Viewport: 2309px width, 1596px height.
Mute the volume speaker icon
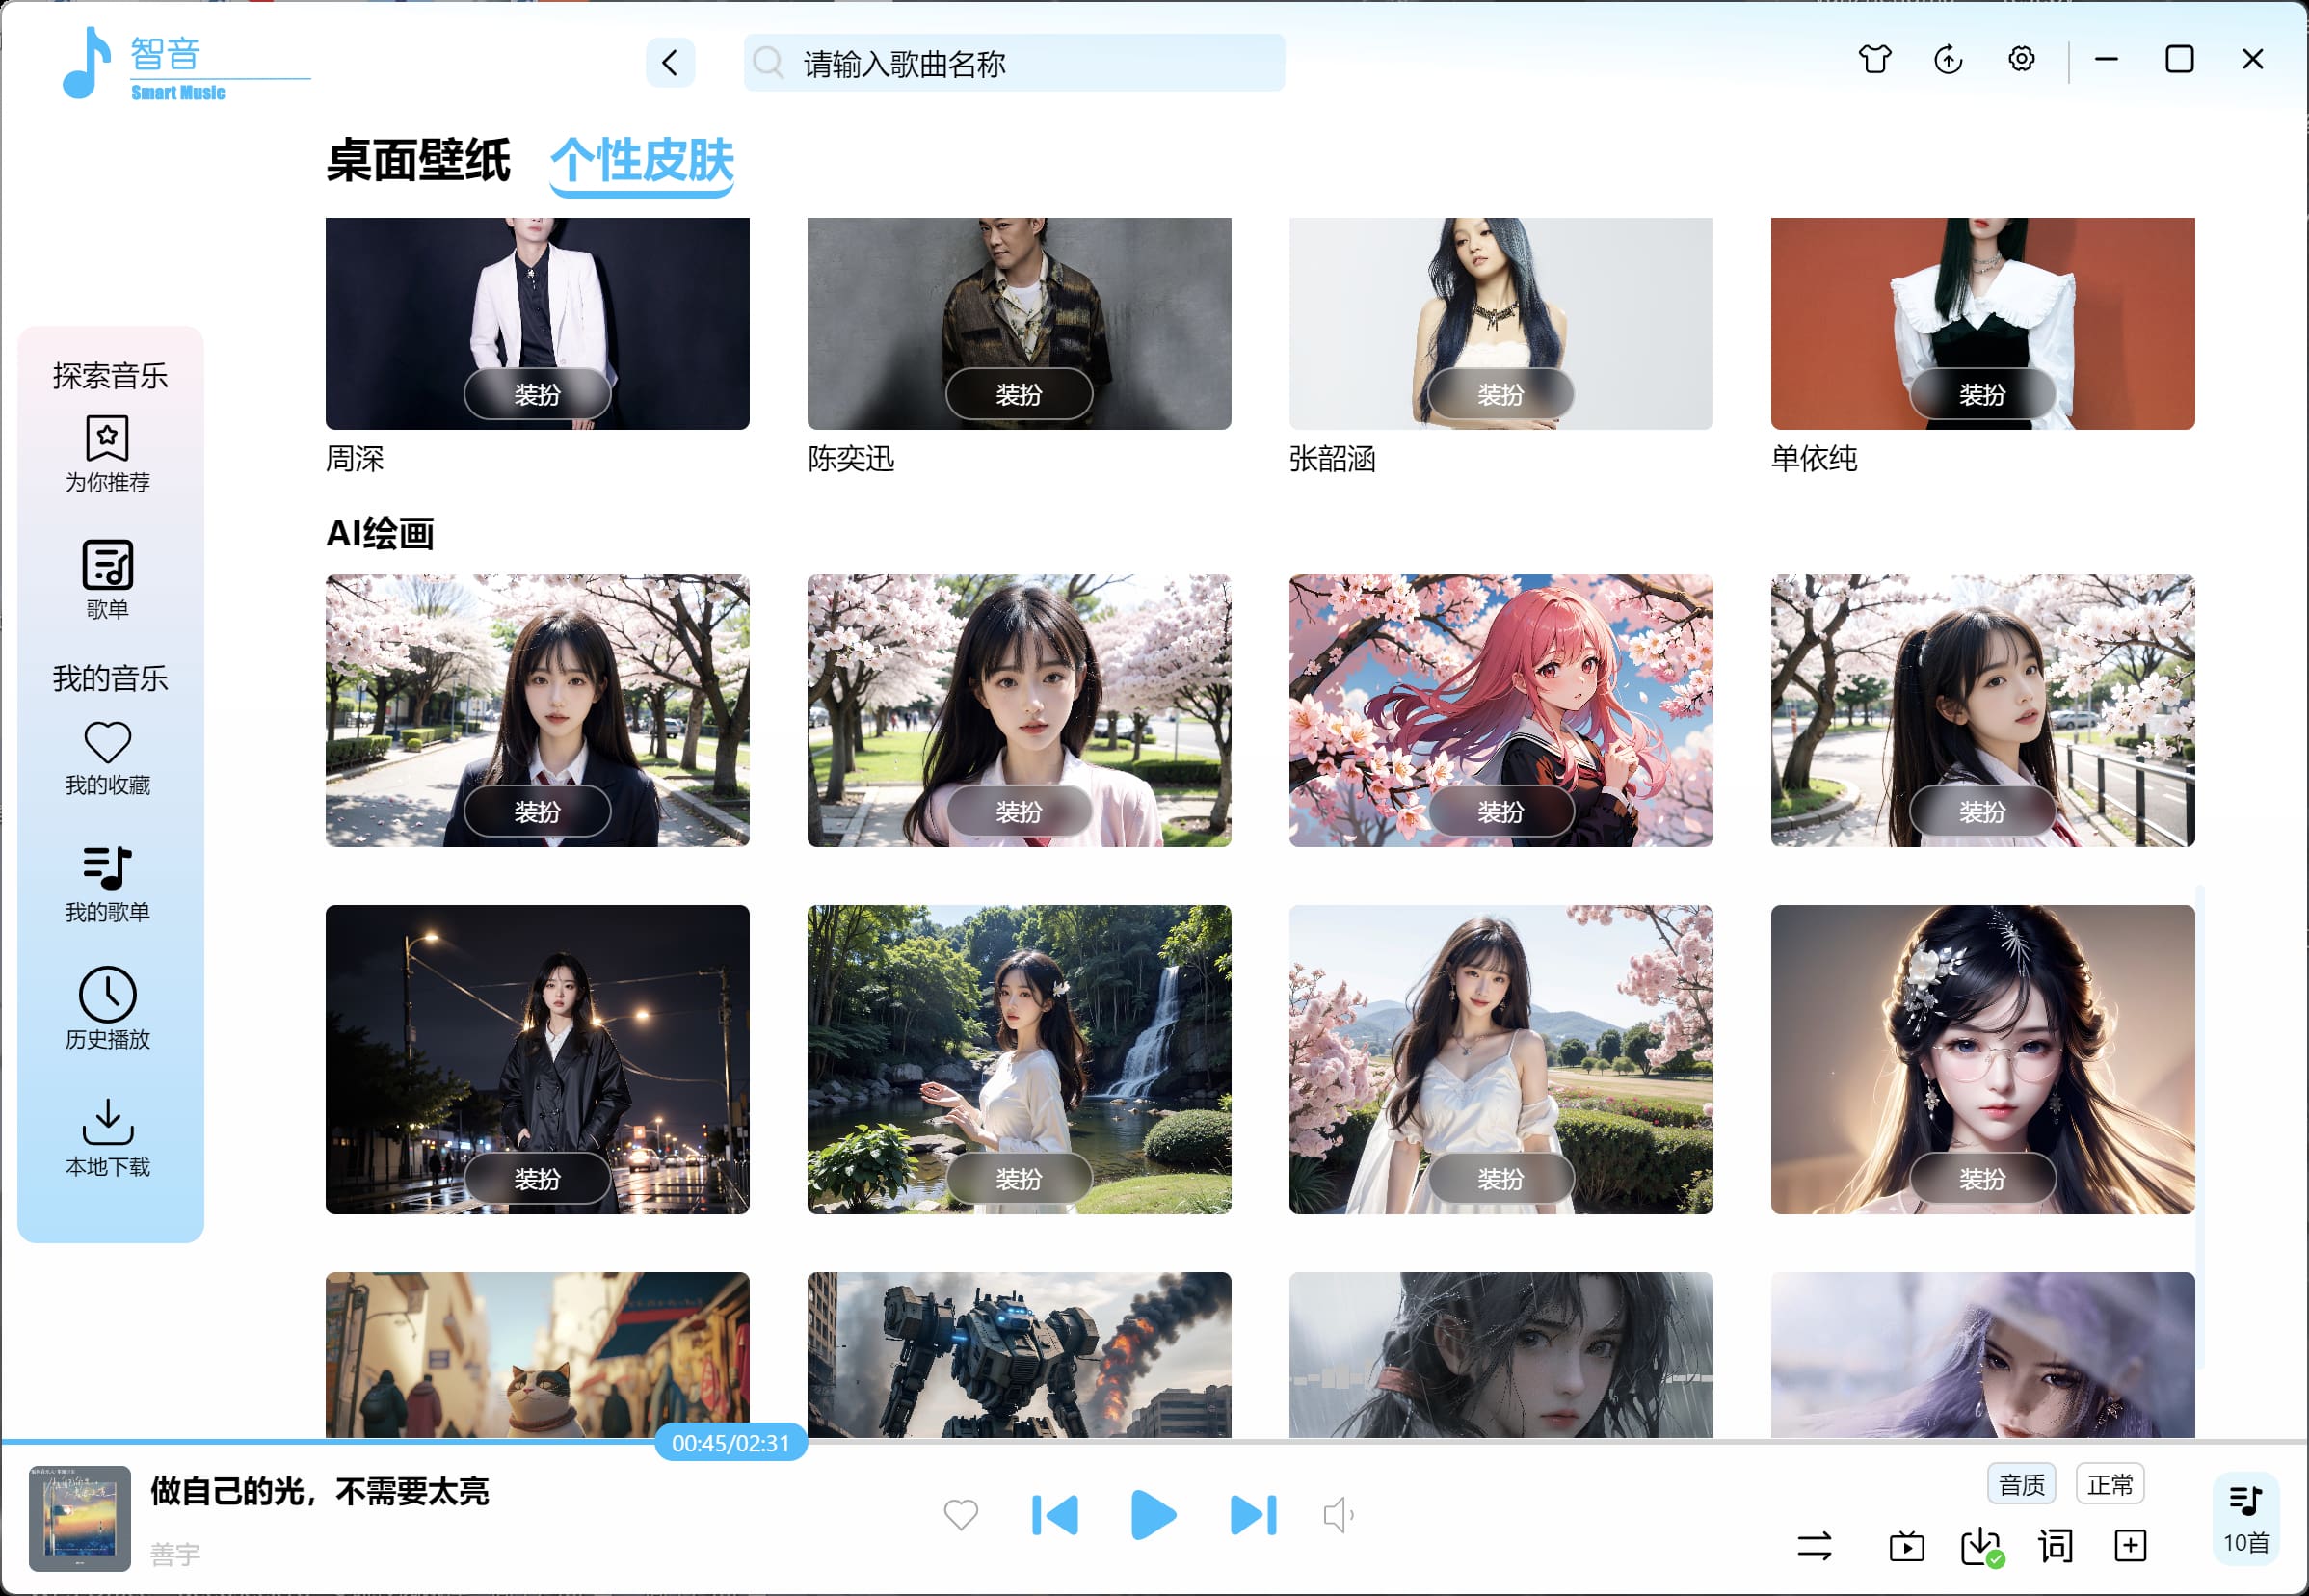[1338, 1515]
